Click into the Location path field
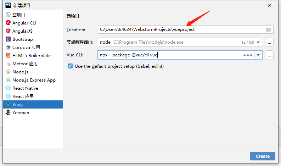281x166 pixels. tap(185, 29)
